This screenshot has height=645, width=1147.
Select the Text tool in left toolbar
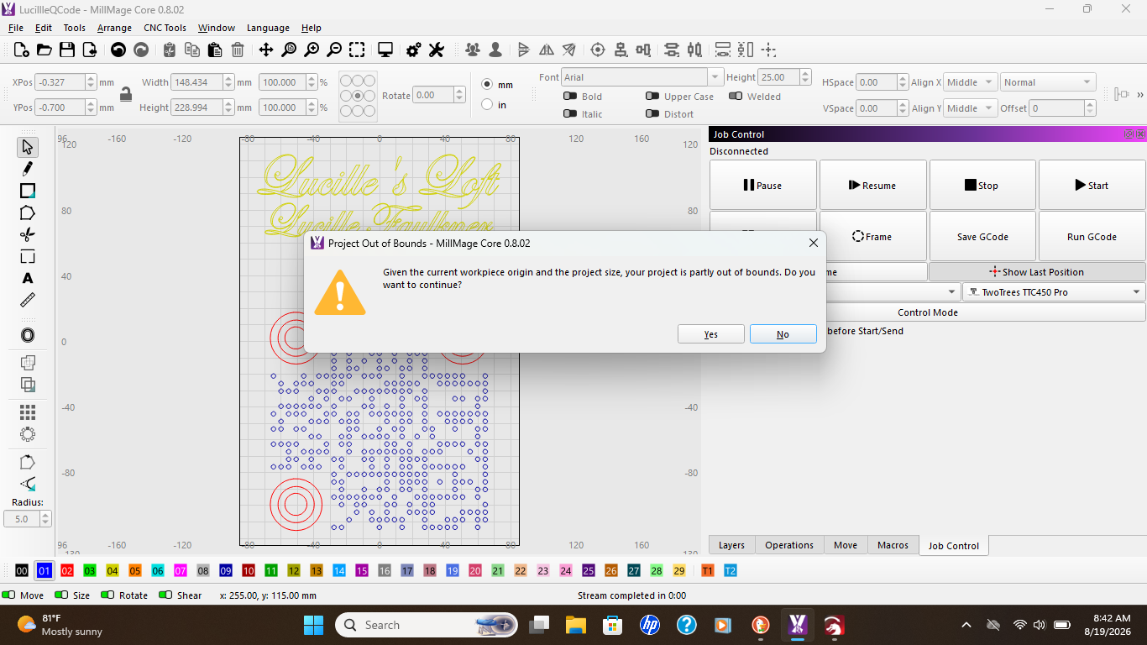[28, 278]
